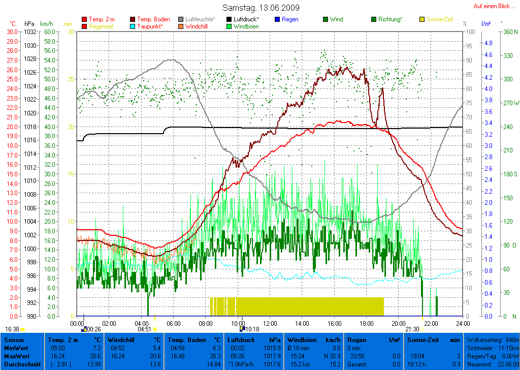Click the yellow Sonne-Zeit legend swatch
This screenshot has height=370, width=520.
click(x=422, y=19)
